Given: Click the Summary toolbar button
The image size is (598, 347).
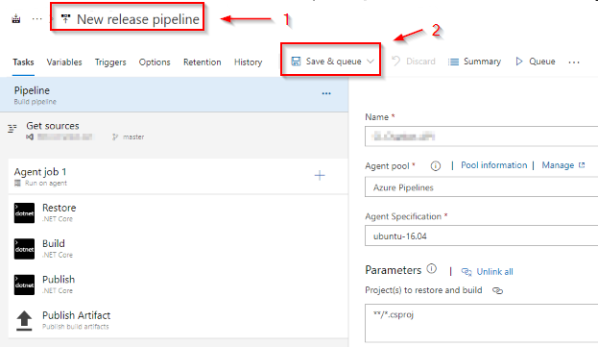Looking at the screenshot, I should pyautogui.click(x=474, y=62).
